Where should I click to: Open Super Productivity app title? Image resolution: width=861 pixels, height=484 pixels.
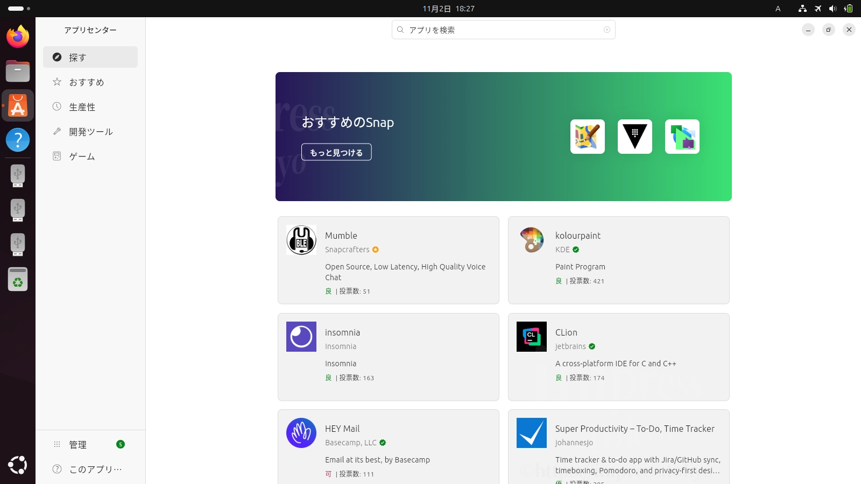point(635,429)
